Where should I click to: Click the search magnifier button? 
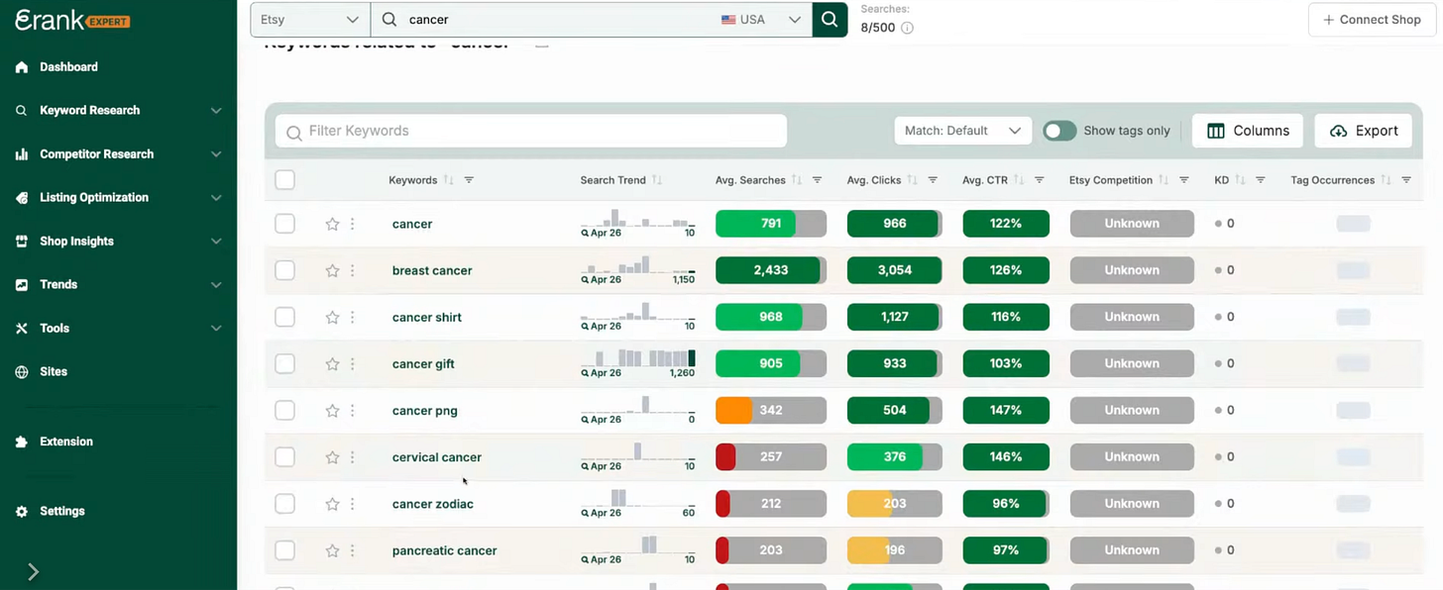(x=830, y=19)
